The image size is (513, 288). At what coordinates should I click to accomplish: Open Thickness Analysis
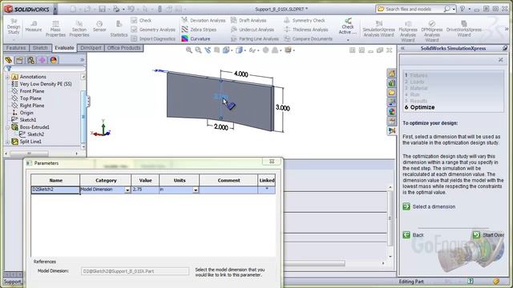click(x=306, y=30)
